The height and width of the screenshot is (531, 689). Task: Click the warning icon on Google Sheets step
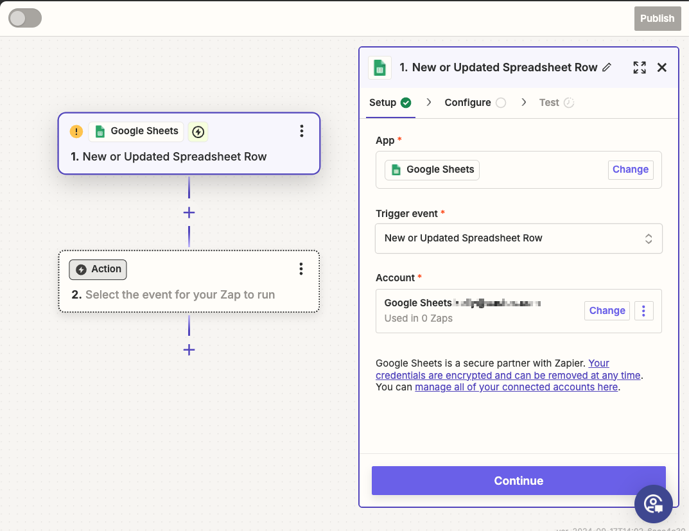[76, 132]
